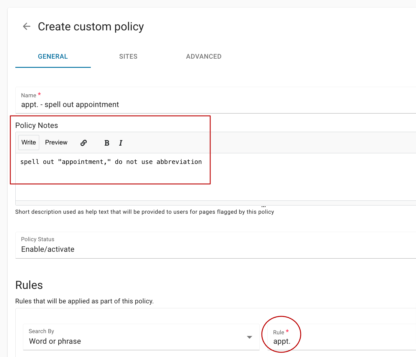The width and height of the screenshot is (416, 357).
Task: Click the resize handle below the Policy Notes editor
Action: click(263, 206)
